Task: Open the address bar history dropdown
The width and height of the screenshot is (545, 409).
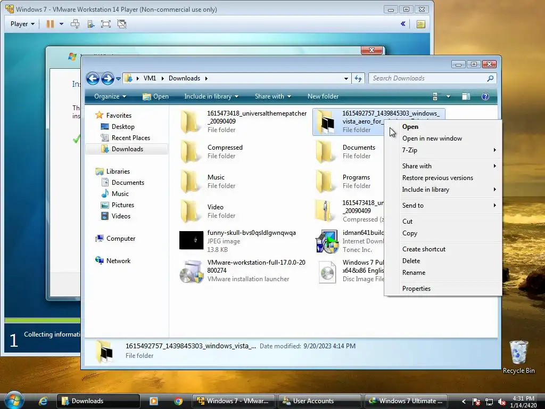Action: pyautogui.click(x=346, y=79)
